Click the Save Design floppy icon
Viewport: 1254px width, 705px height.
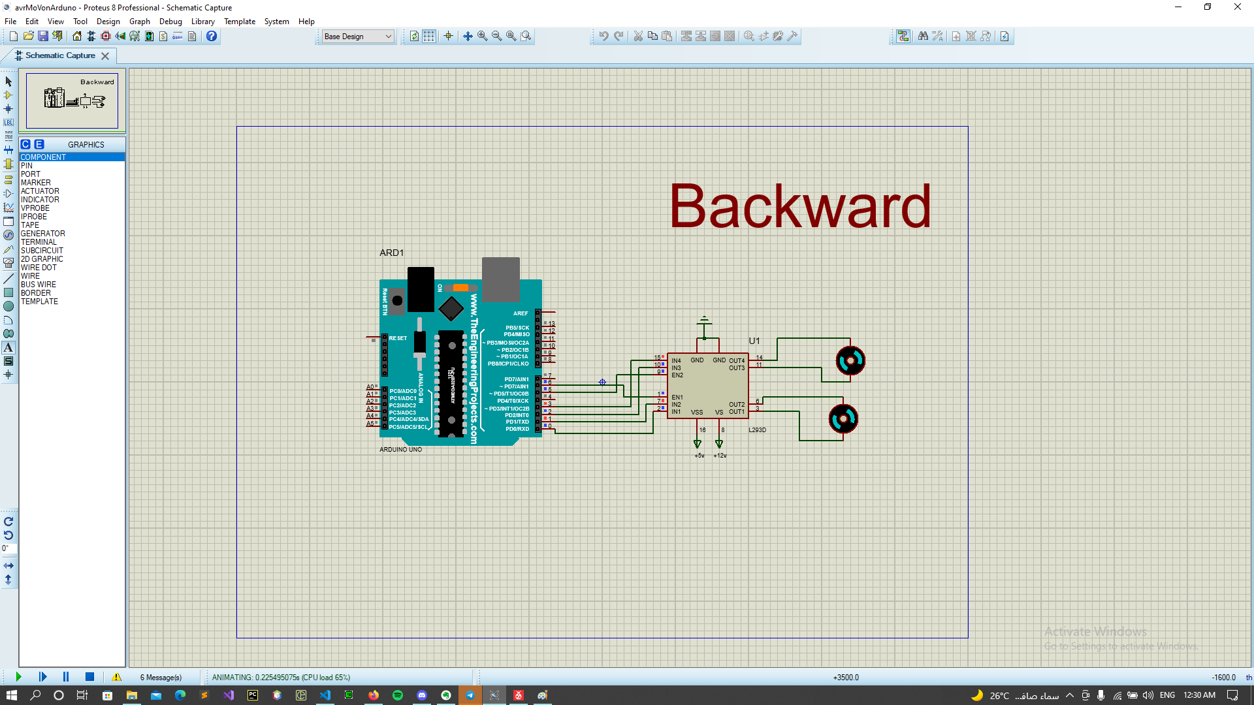(x=43, y=37)
